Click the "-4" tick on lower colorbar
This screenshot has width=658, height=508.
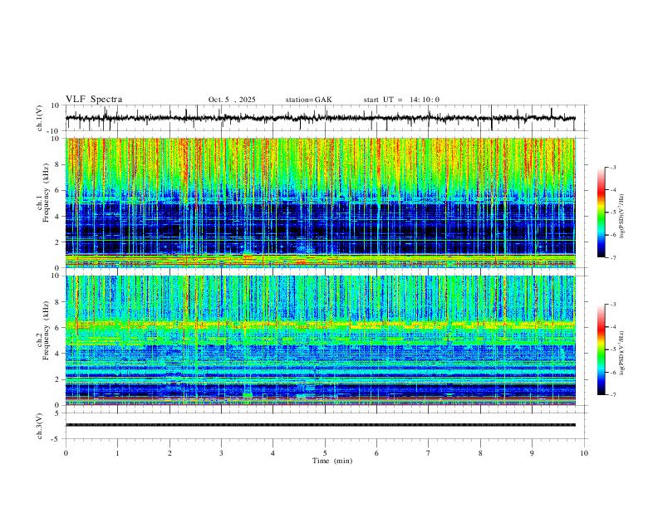[x=612, y=326]
